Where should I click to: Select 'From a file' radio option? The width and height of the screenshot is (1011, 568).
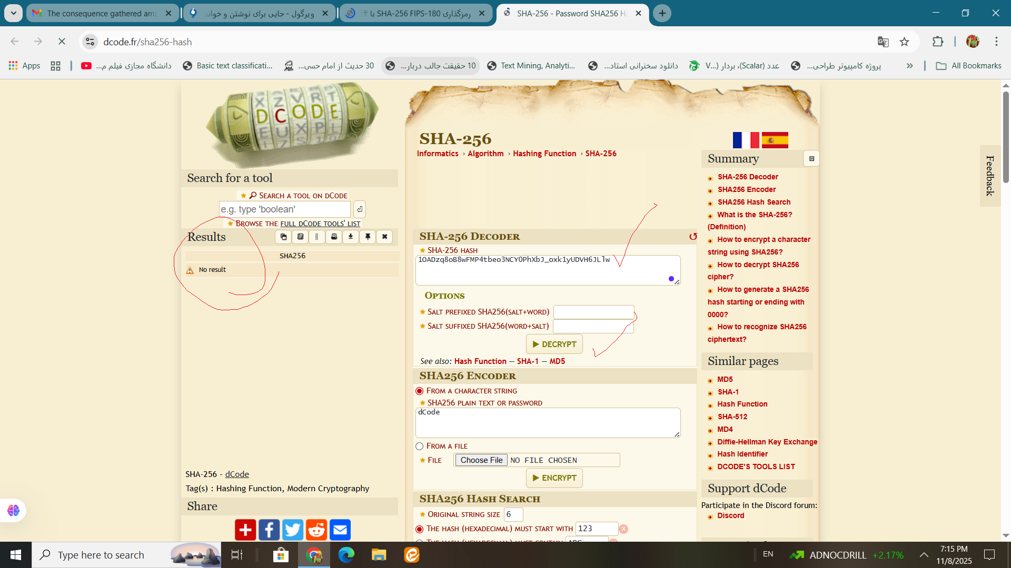[420, 446]
